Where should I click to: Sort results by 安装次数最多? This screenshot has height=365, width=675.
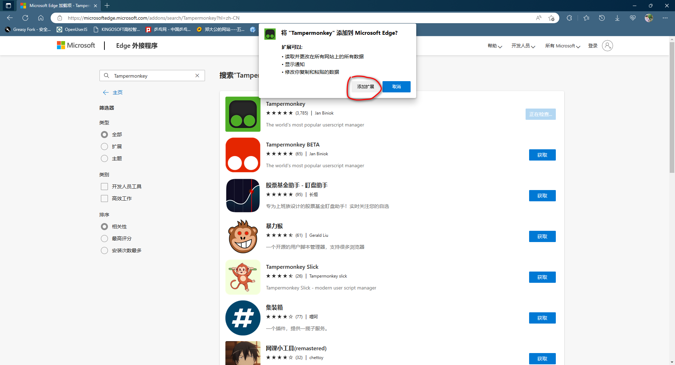104,250
